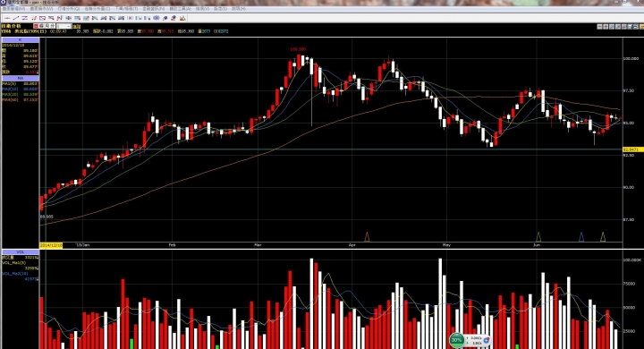Click the MA4(60) value row

(20, 100)
